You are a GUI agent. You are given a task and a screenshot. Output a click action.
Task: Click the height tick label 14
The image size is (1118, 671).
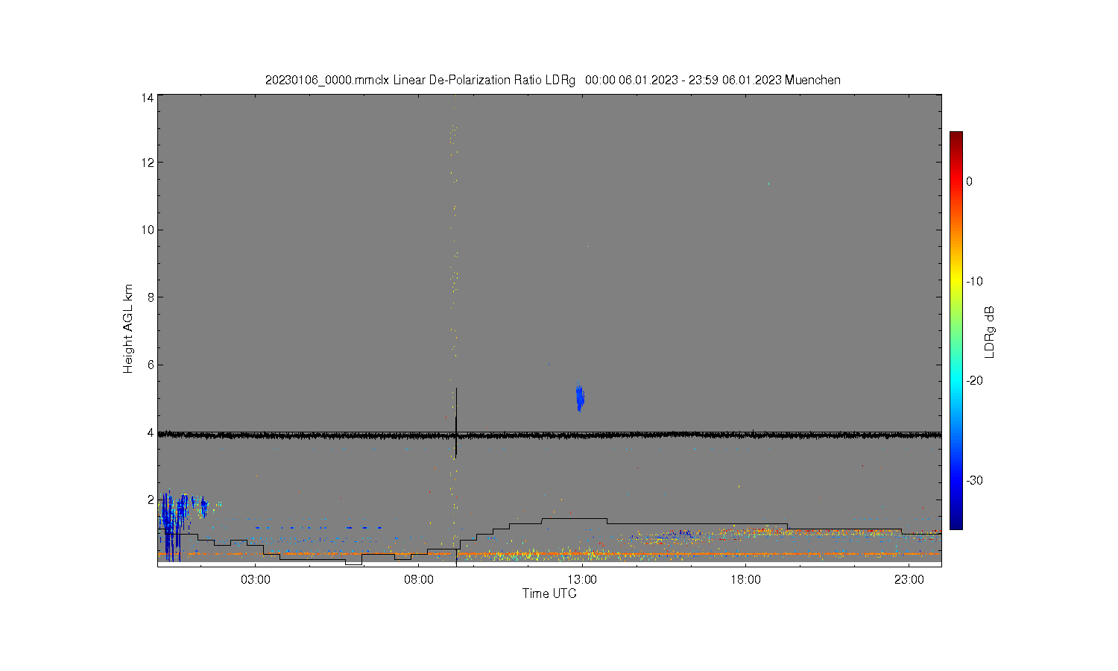(148, 98)
